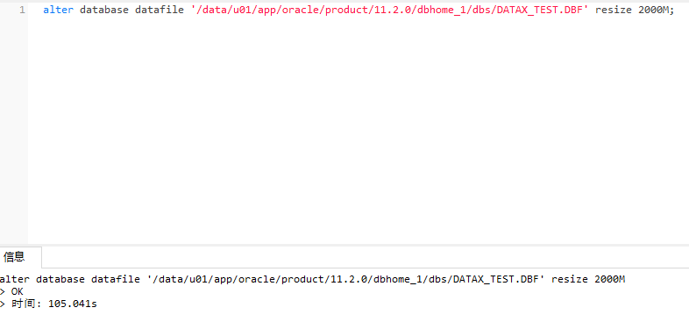This screenshot has width=689, height=322.
Task: Click DATAX_TEST.DBF in the output message
Action: pos(496,279)
